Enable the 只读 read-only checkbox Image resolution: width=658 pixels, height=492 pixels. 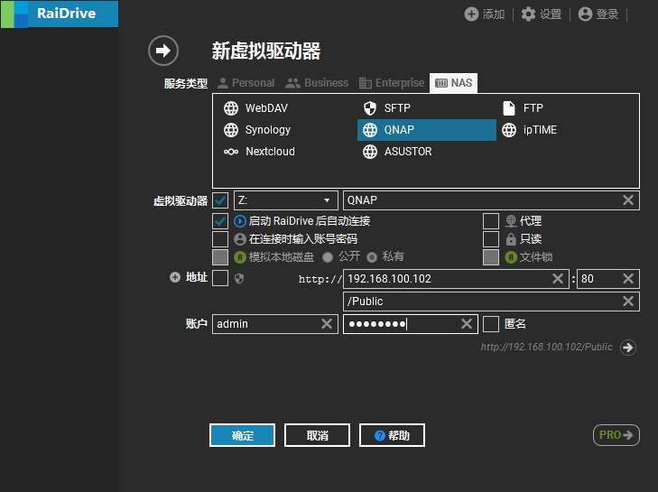pos(491,239)
